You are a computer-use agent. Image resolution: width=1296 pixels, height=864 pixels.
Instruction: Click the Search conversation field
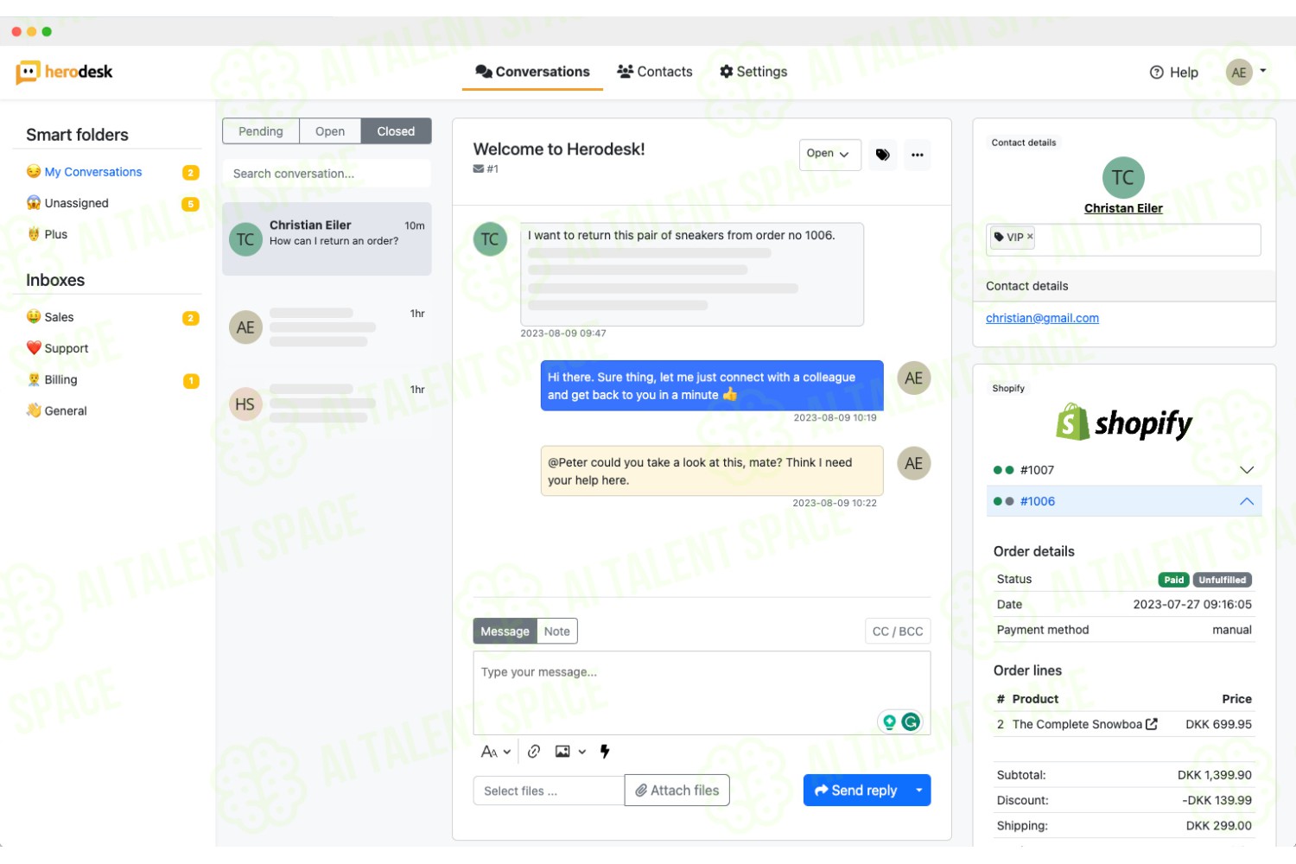click(327, 174)
